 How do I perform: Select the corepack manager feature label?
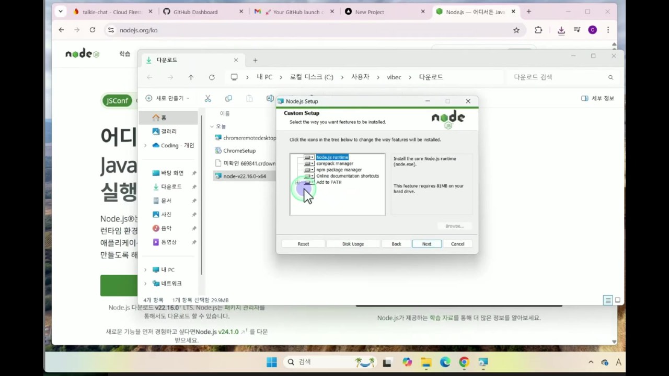click(334, 163)
